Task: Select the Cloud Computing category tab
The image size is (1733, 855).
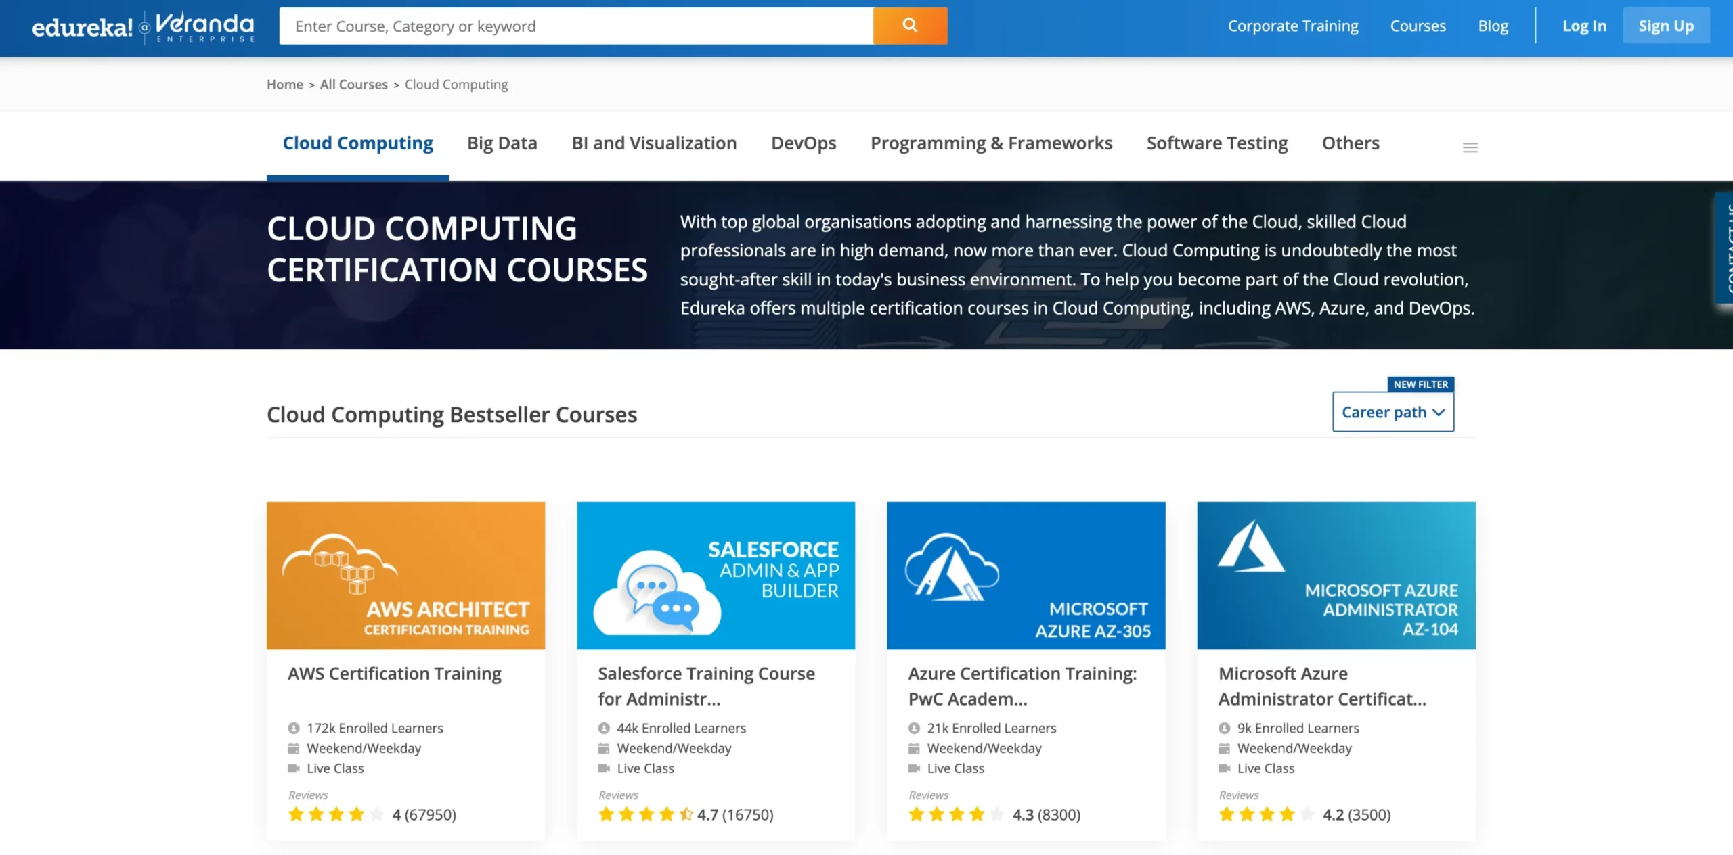Action: coord(357,143)
